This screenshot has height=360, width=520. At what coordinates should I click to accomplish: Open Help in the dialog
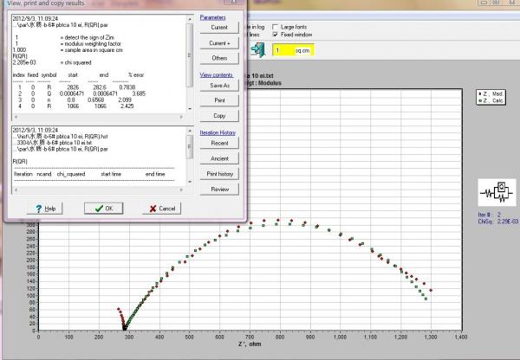[43, 209]
